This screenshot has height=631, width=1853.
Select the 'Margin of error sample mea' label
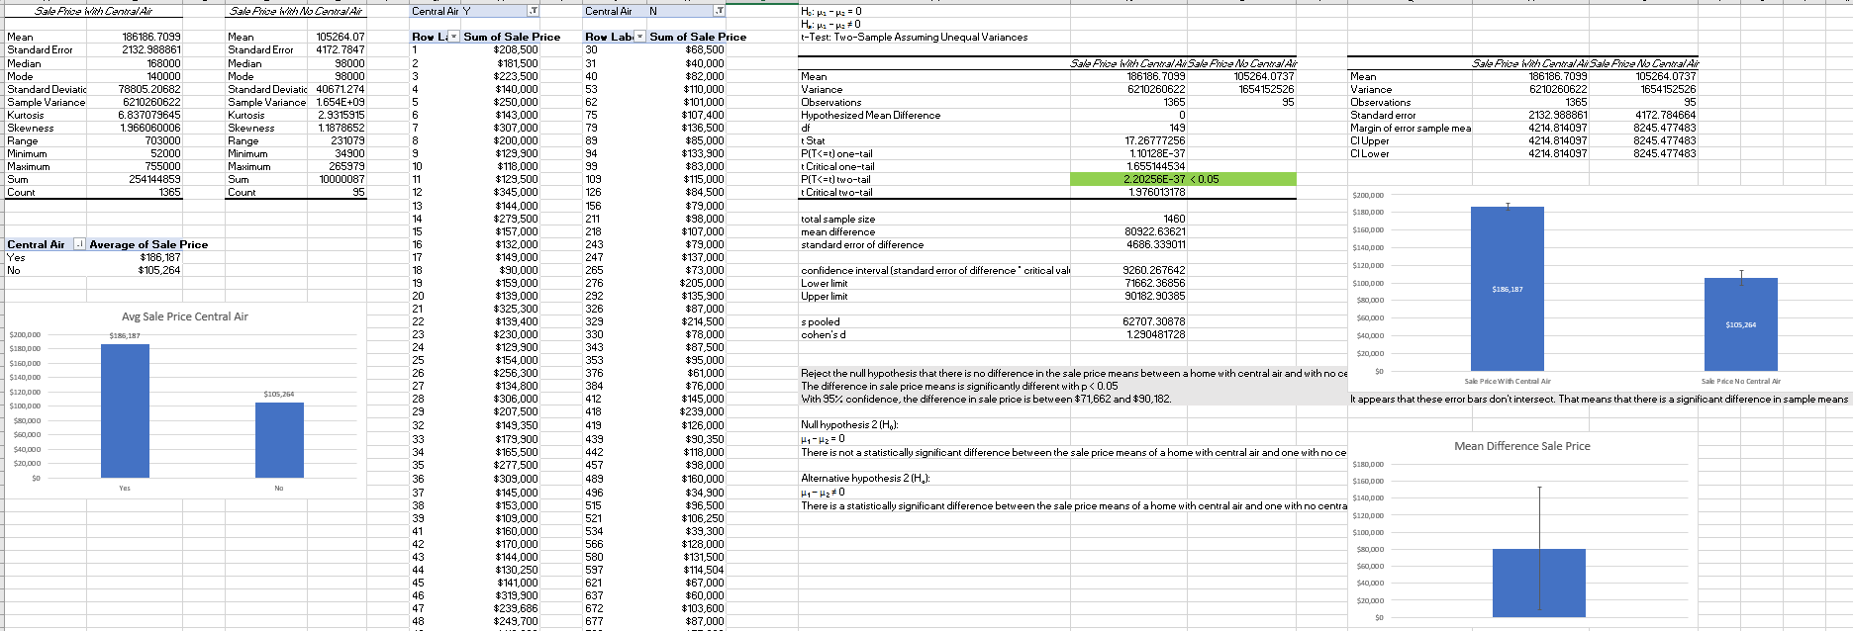1411,128
